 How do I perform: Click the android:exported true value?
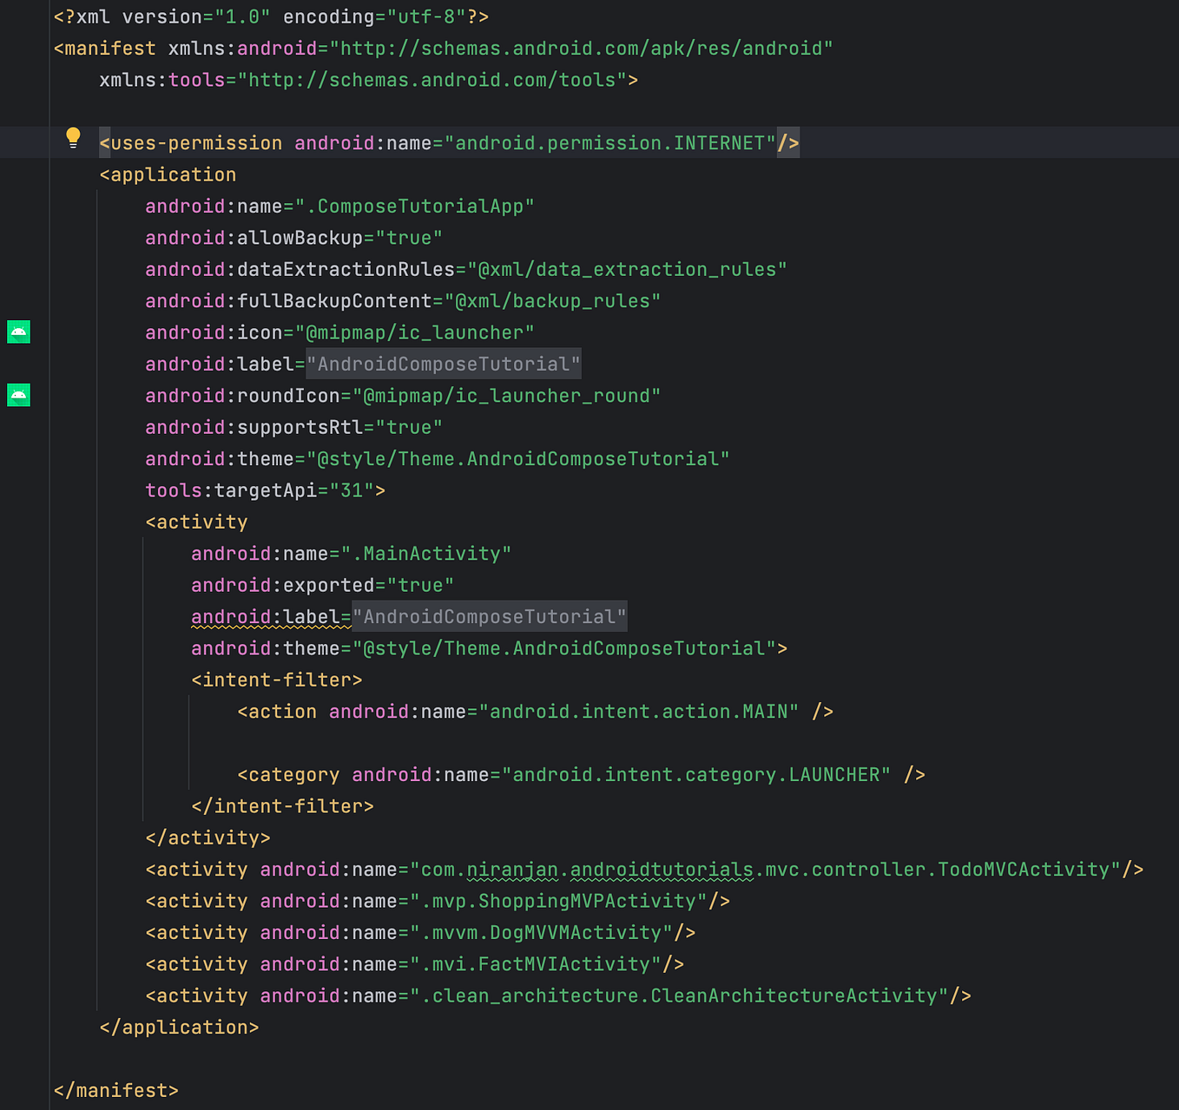coord(423,584)
